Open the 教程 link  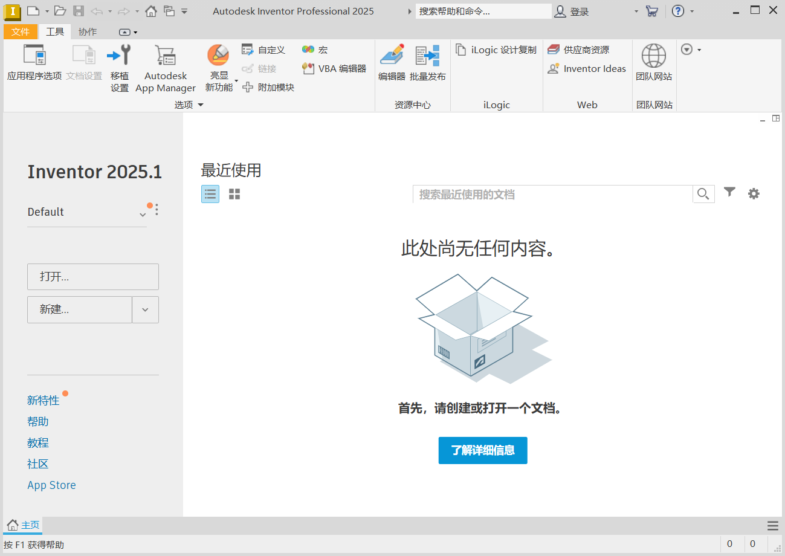coord(38,442)
